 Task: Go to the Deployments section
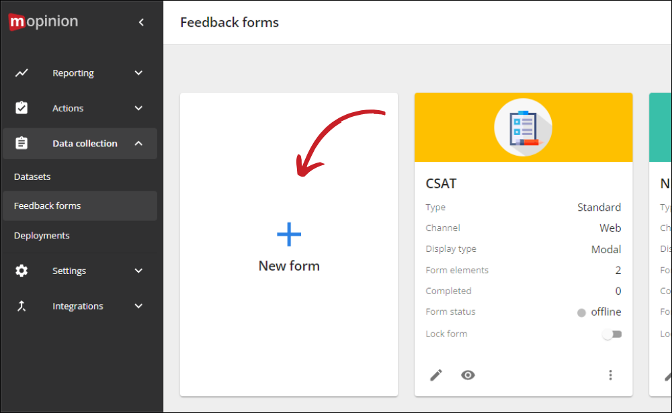coord(41,235)
